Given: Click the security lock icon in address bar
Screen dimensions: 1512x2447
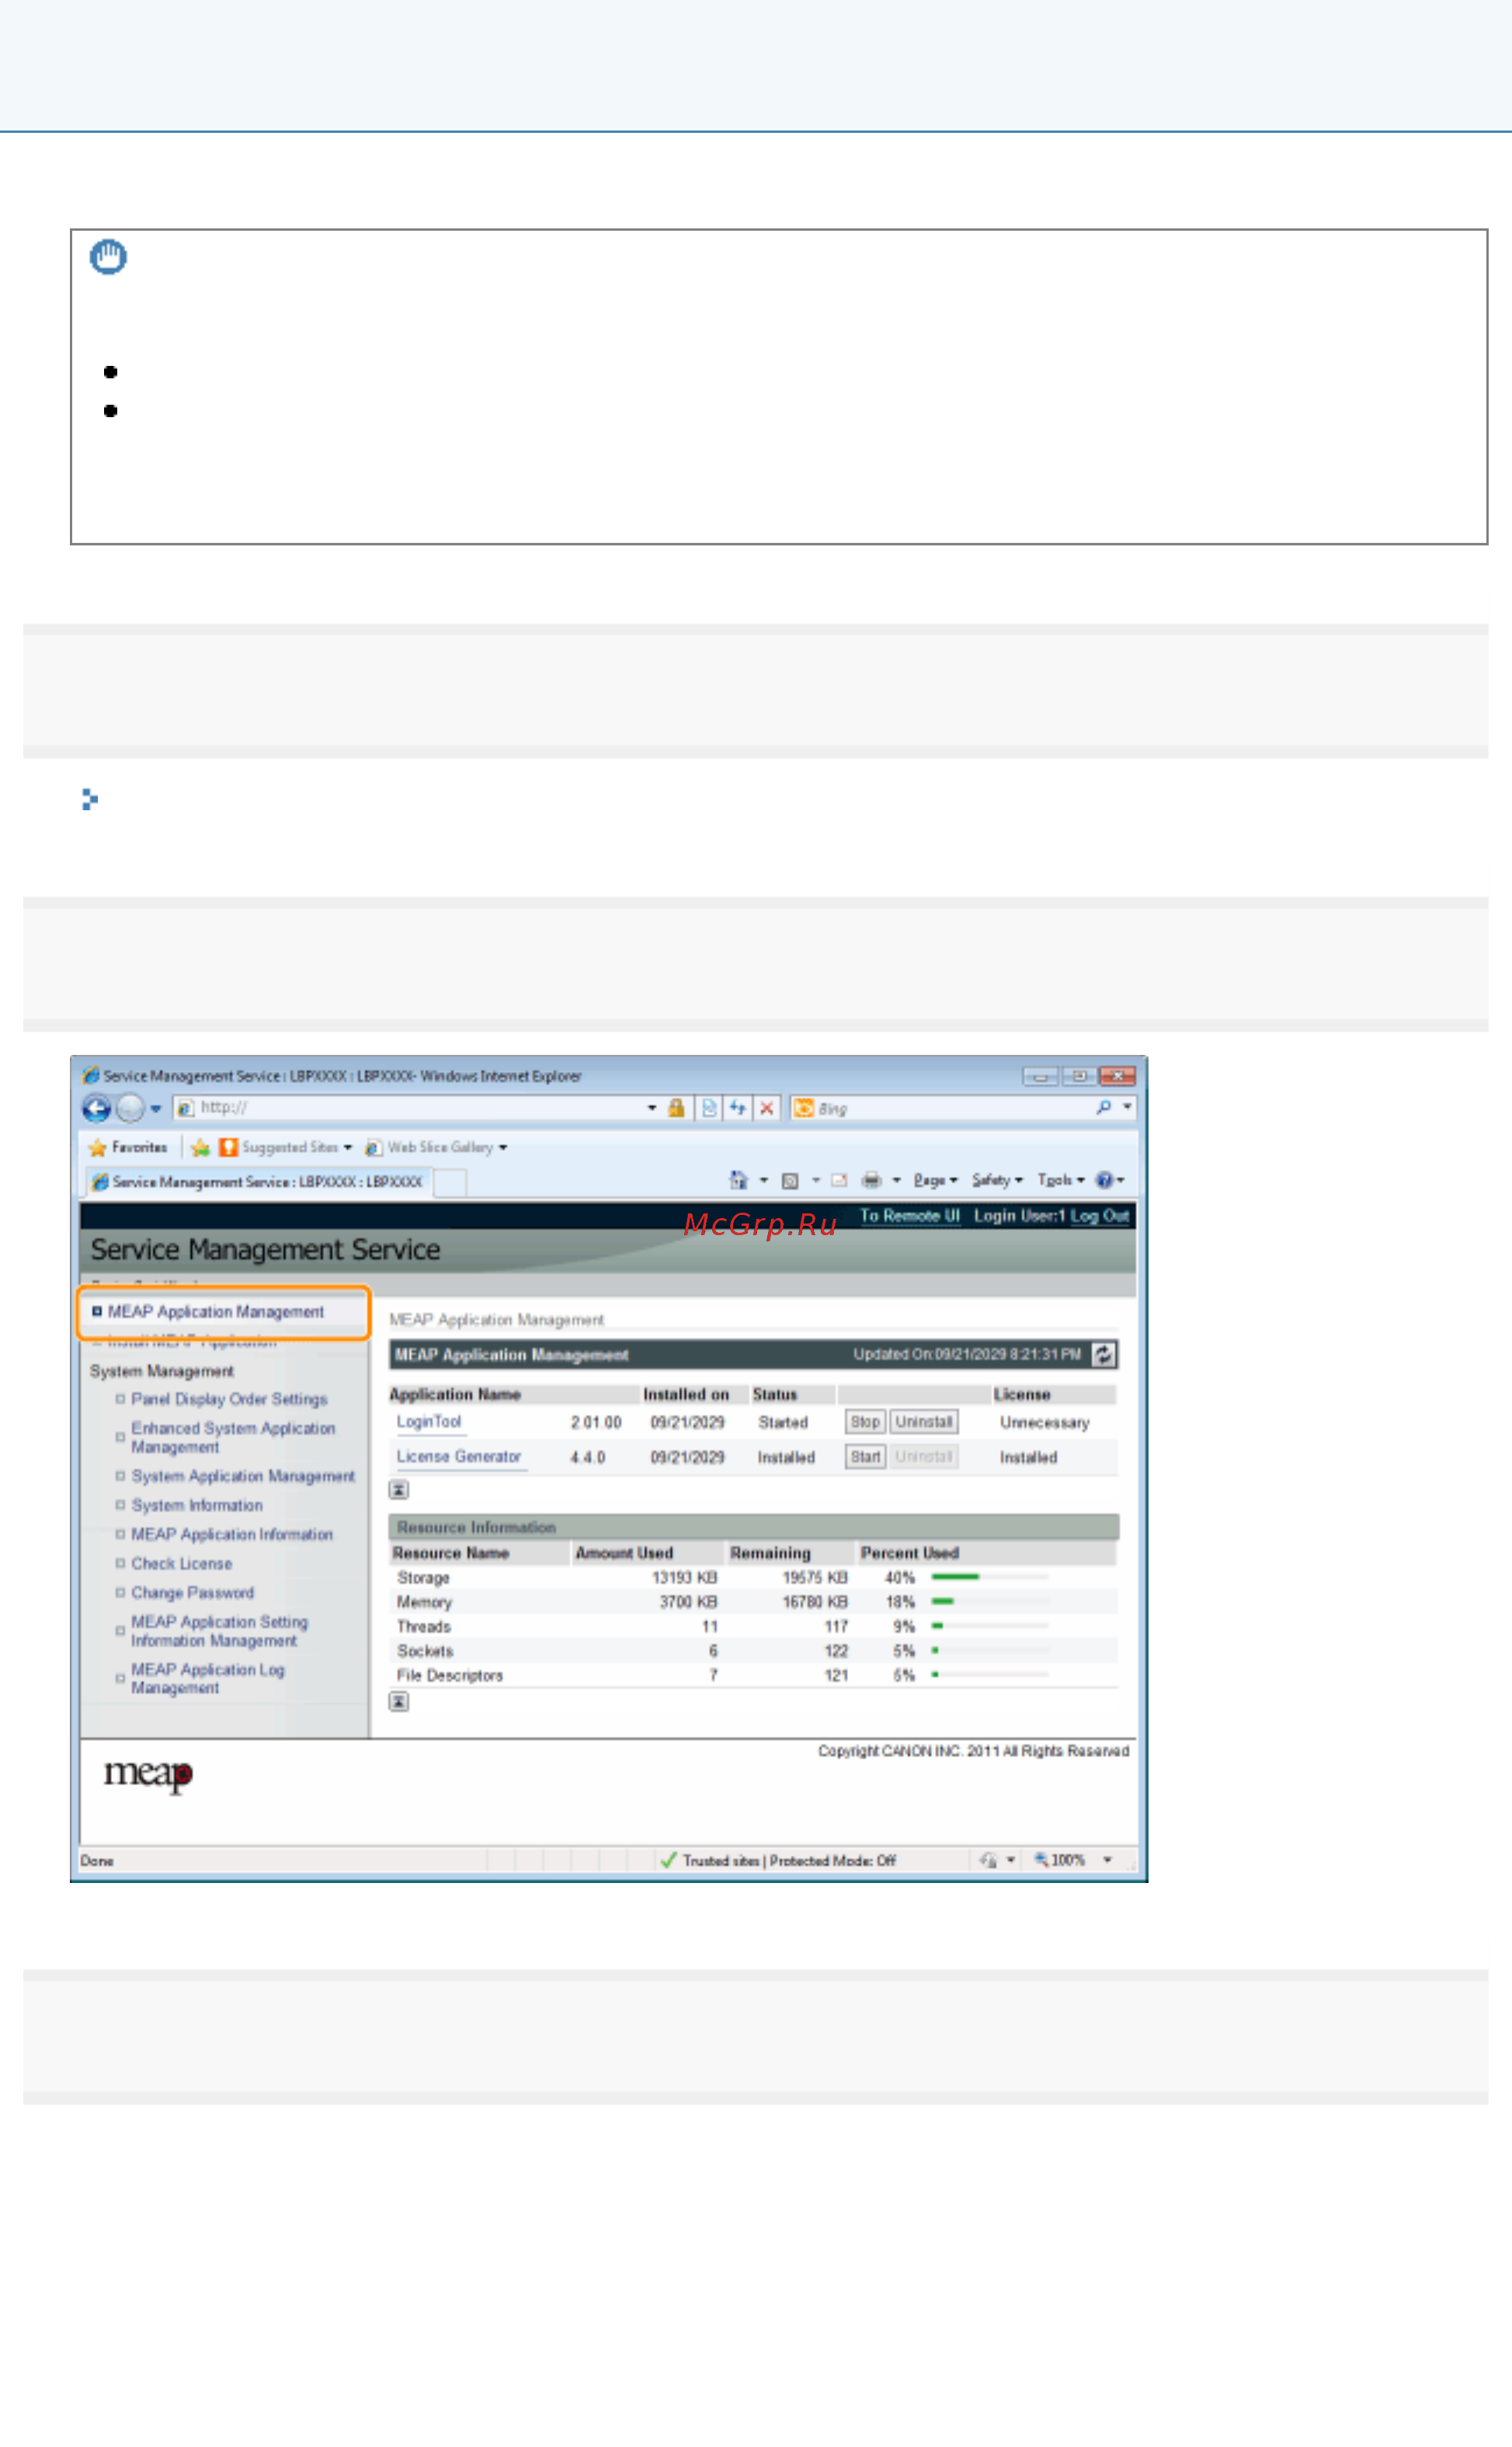Looking at the screenshot, I should pos(676,1108).
